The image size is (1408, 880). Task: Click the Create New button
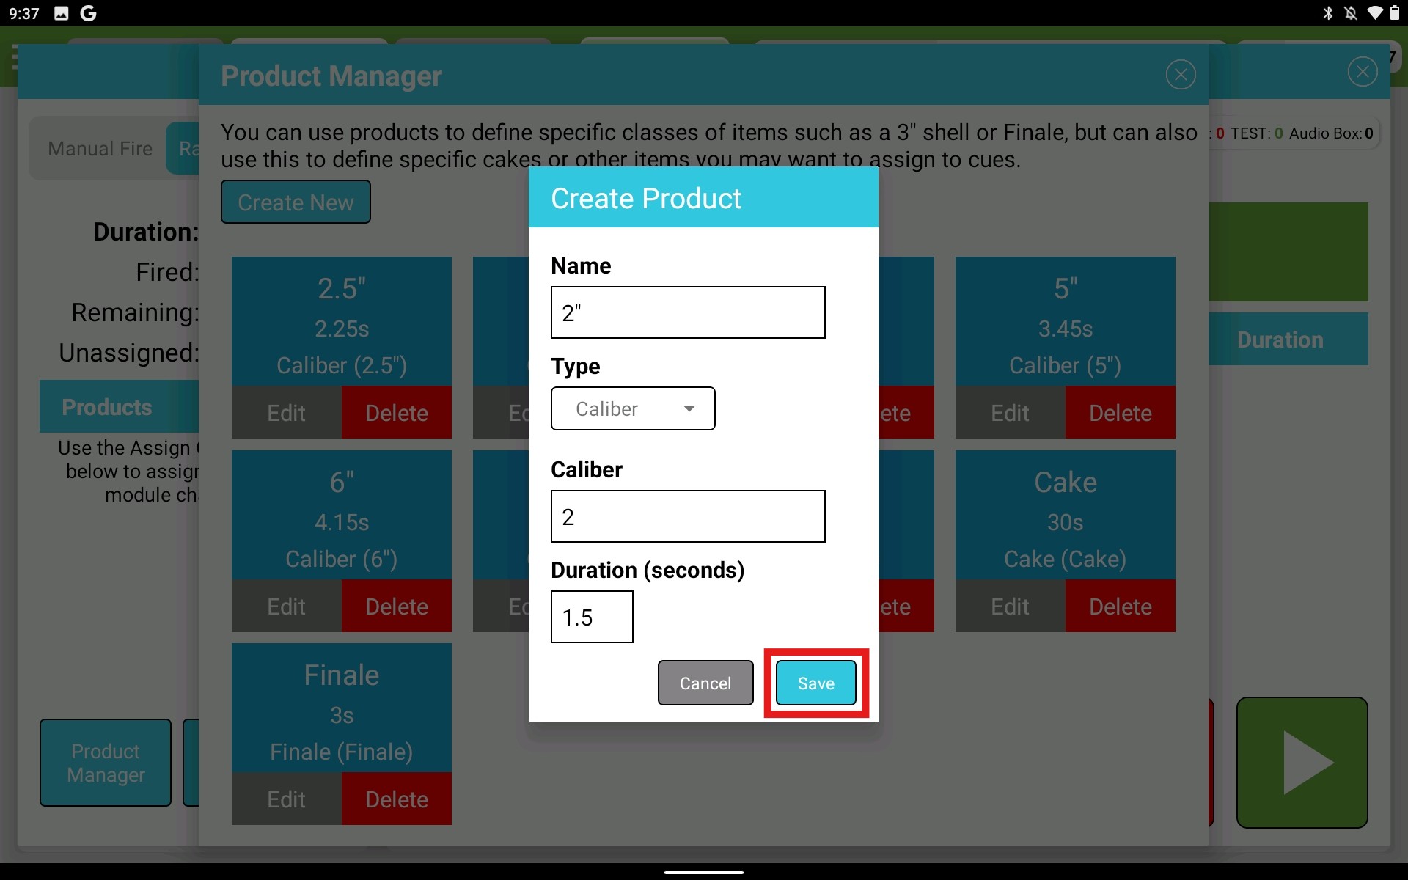point(296,202)
